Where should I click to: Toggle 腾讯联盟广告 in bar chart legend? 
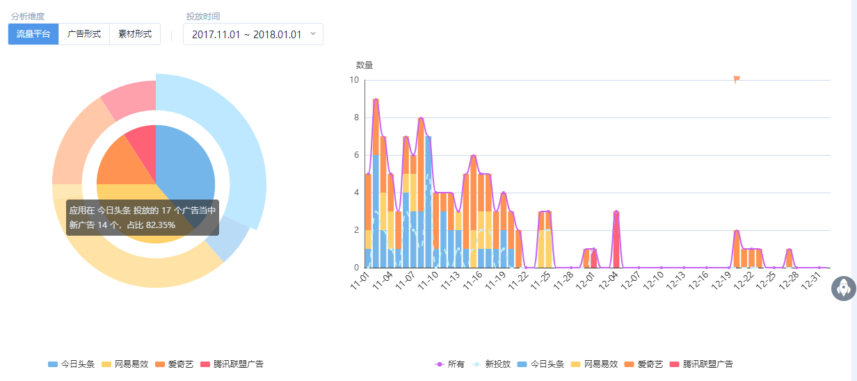(x=701, y=364)
